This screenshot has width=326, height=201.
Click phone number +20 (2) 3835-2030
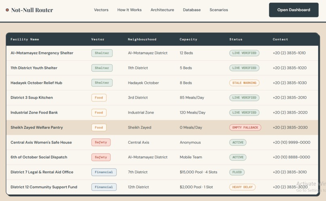290,127
